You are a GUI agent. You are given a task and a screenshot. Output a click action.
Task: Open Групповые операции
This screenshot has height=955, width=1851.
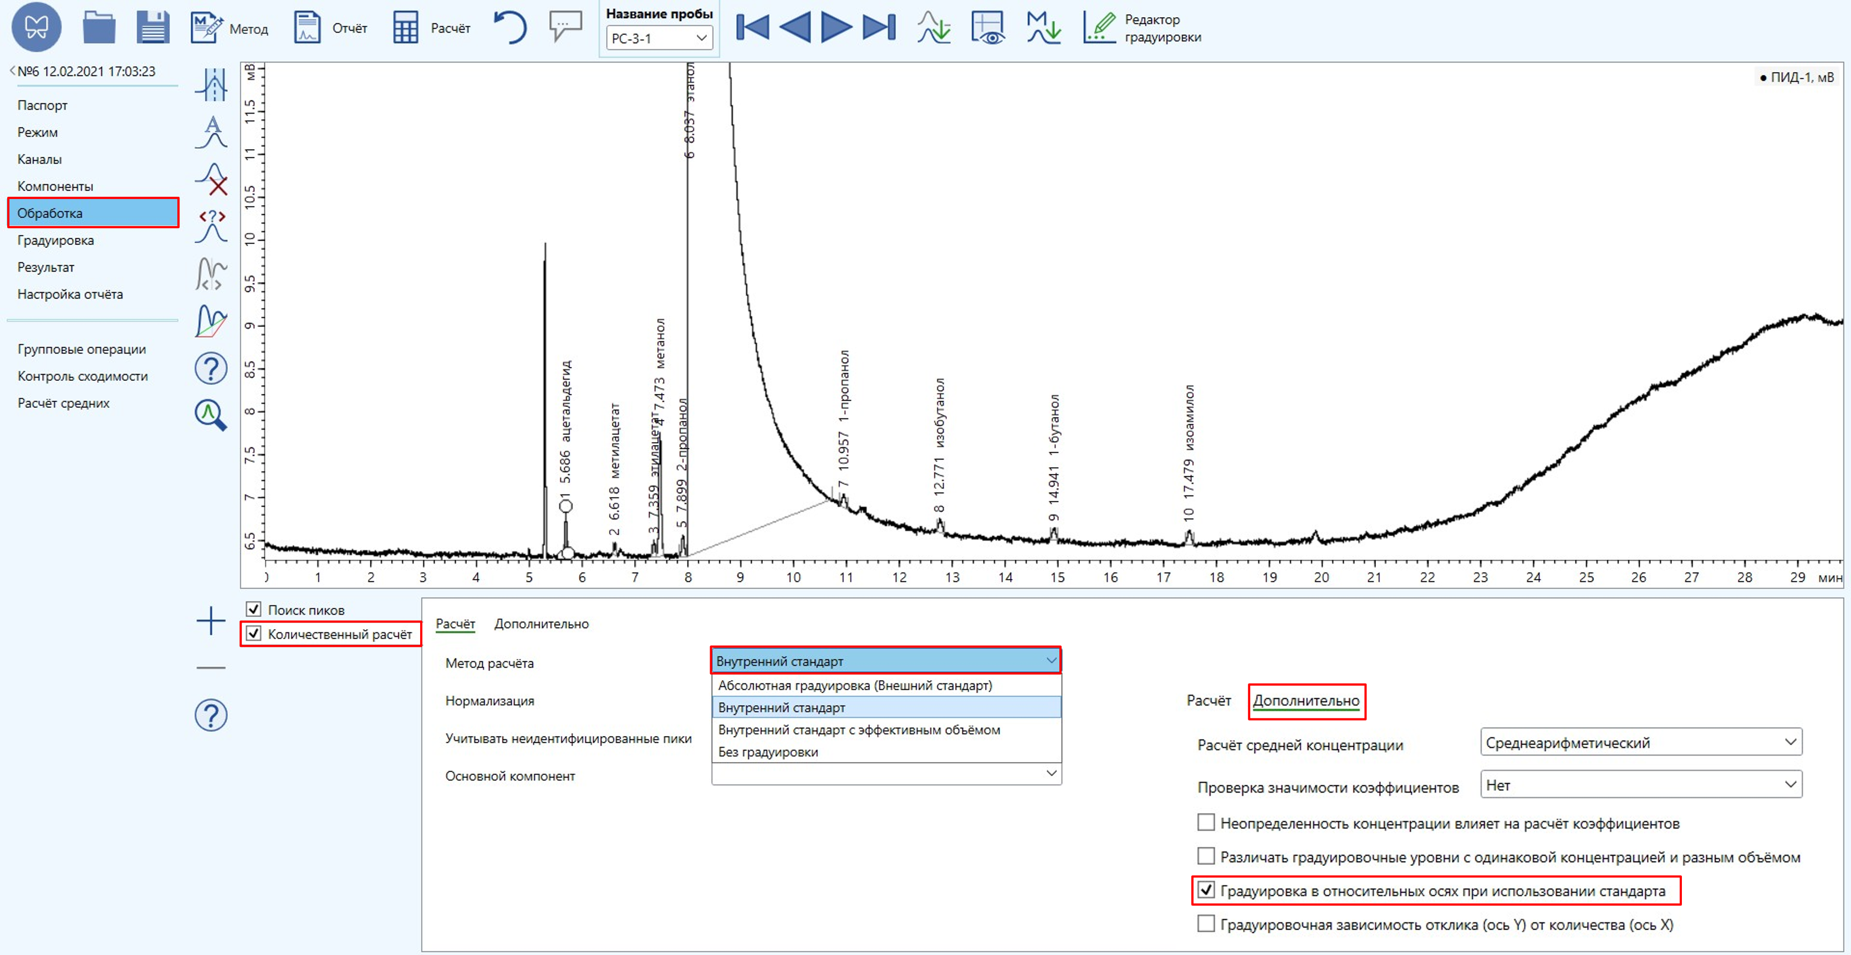82,349
